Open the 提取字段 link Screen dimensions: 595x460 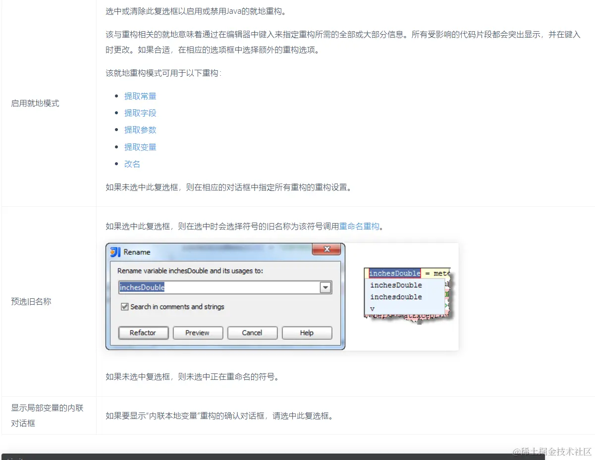pyautogui.click(x=140, y=113)
